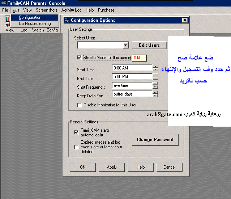Enable automatic deletion of expired images
Image resolution: width=231 pixels, height=199 pixels.
click(77, 147)
